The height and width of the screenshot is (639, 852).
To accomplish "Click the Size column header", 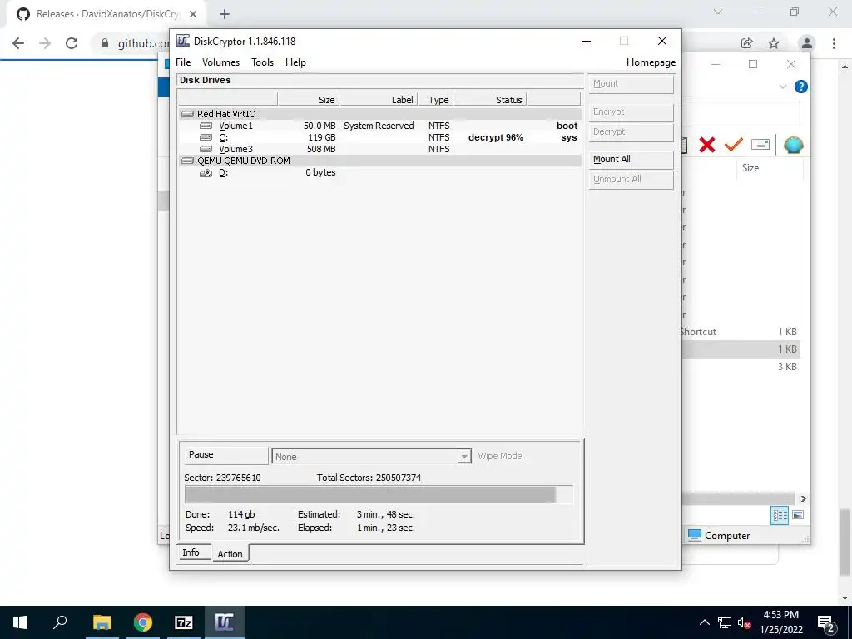I will point(308,100).
